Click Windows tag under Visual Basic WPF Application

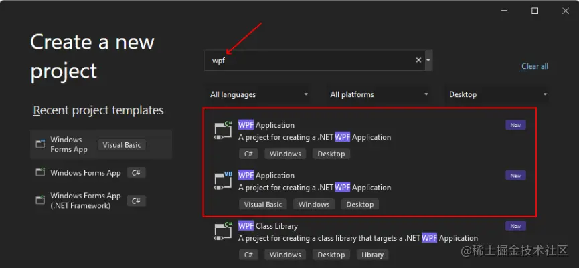pyautogui.click(x=314, y=205)
